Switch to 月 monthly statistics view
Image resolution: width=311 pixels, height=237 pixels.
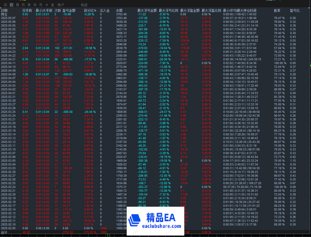coord(22,5)
